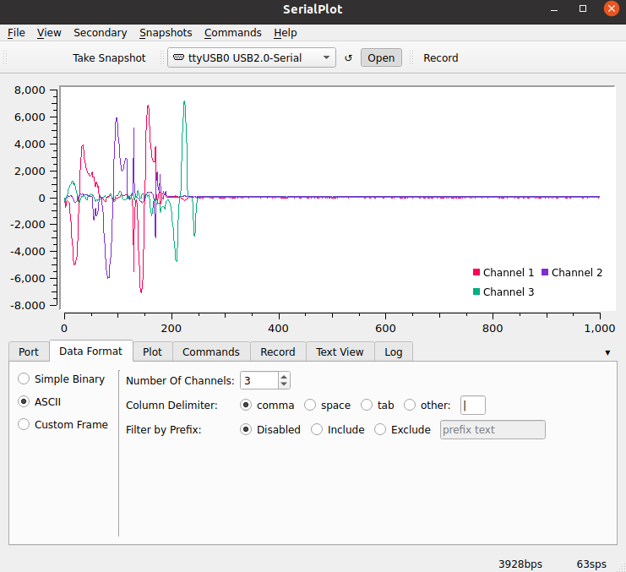The width and height of the screenshot is (626, 572).
Task: Minimize the SerialPlot window
Action: point(553,9)
